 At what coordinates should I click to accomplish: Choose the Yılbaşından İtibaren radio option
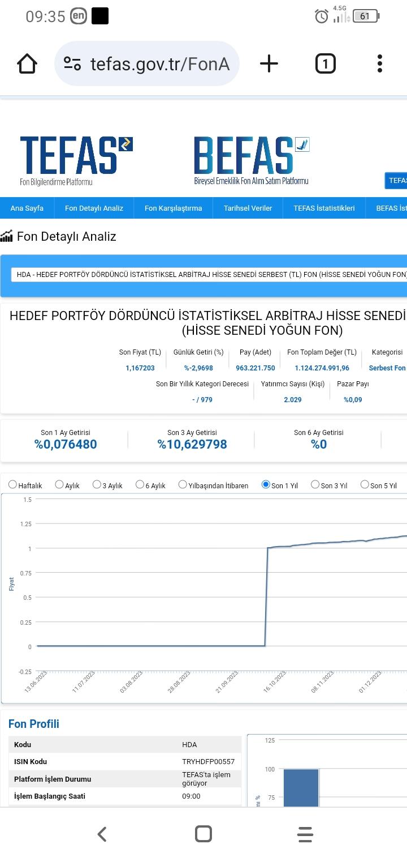pyautogui.click(x=183, y=484)
